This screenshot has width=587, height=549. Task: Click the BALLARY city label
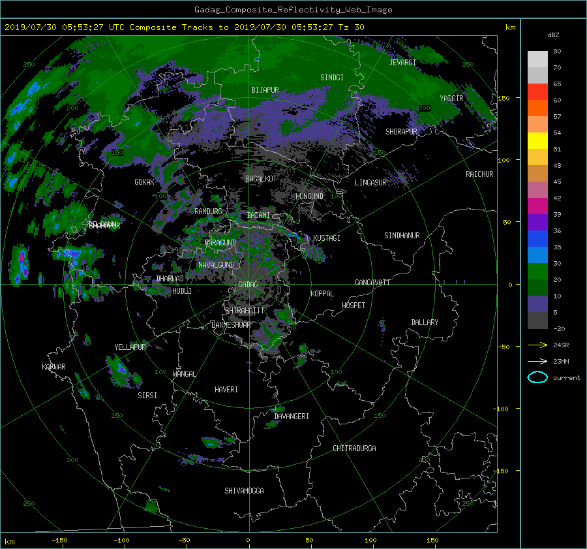pyautogui.click(x=425, y=322)
